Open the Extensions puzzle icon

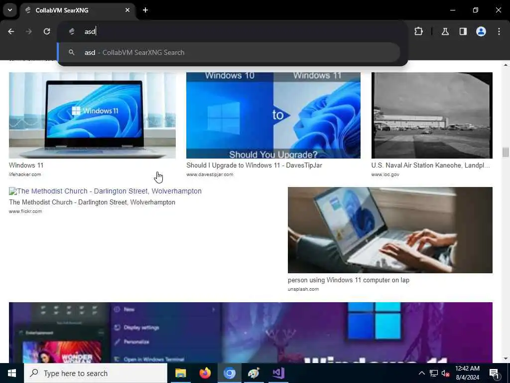[418, 31]
